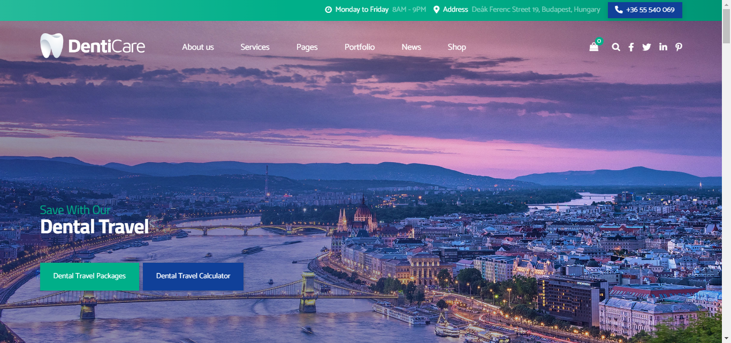Click the Dental Travel Packages button
Screen dimensions: 731x343
point(89,276)
